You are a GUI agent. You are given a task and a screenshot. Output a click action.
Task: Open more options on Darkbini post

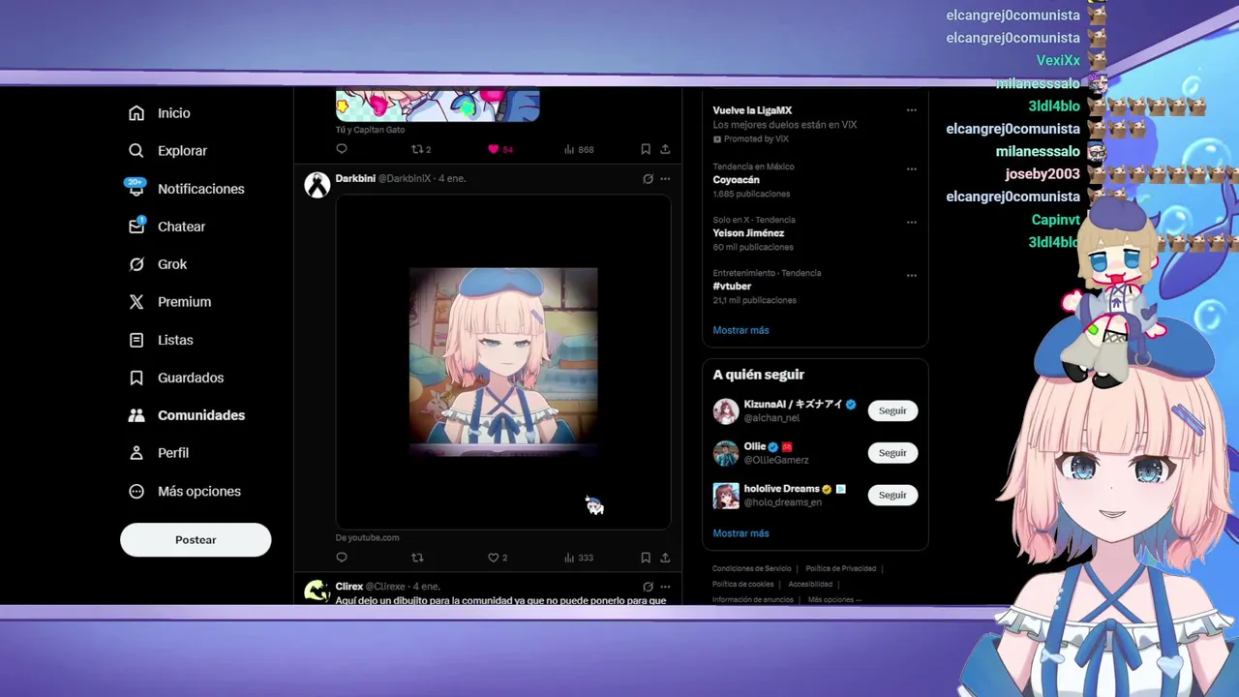click(x=665, y=179)
